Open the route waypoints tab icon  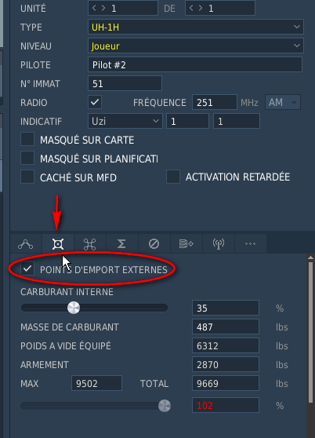click(25, 244)
